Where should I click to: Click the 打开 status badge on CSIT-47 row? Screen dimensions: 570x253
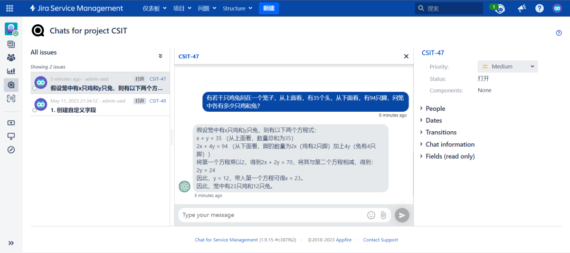140,79
